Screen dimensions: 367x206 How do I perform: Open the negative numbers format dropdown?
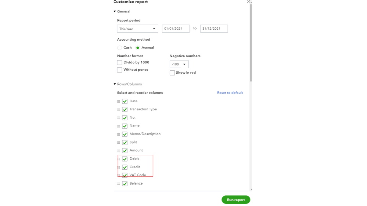coord(179,65)
